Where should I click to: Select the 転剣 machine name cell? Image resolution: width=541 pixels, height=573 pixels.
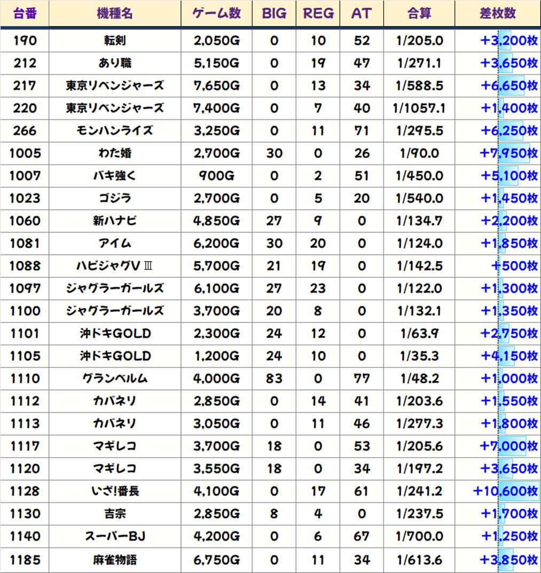[115, 41]
